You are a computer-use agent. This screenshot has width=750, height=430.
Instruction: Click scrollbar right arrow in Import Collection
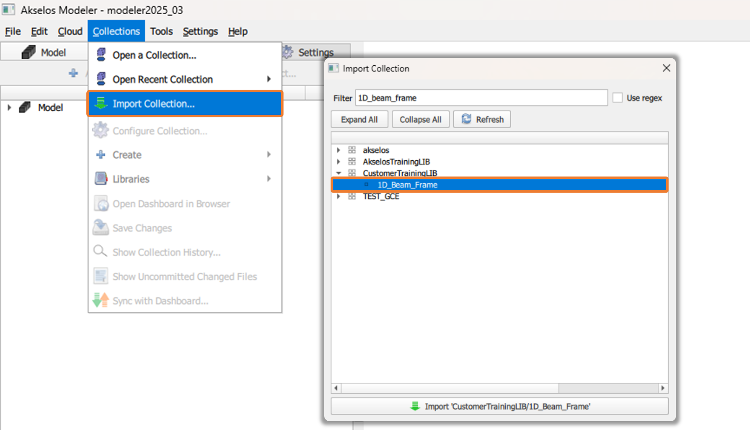(663, 388)
